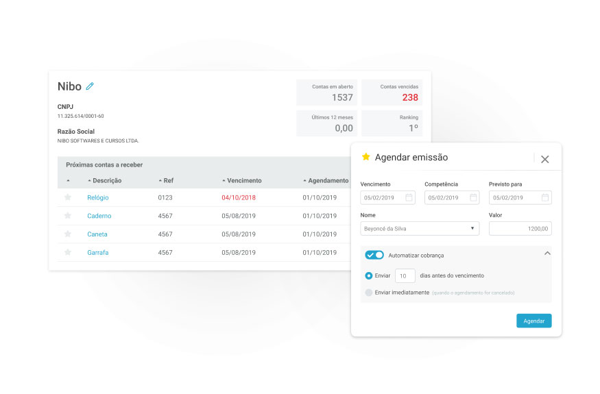Image resolution: width=600 pixels, height=394 pixels.
Task: Click the Contas em aberto 1537 card
Action: click(327, 93)
